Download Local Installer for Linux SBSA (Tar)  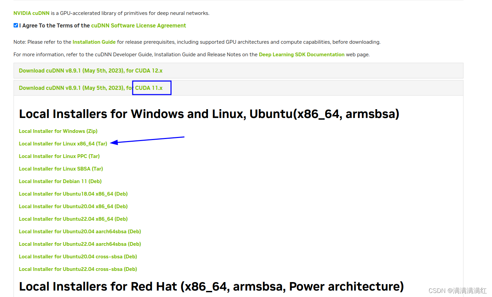61,169
